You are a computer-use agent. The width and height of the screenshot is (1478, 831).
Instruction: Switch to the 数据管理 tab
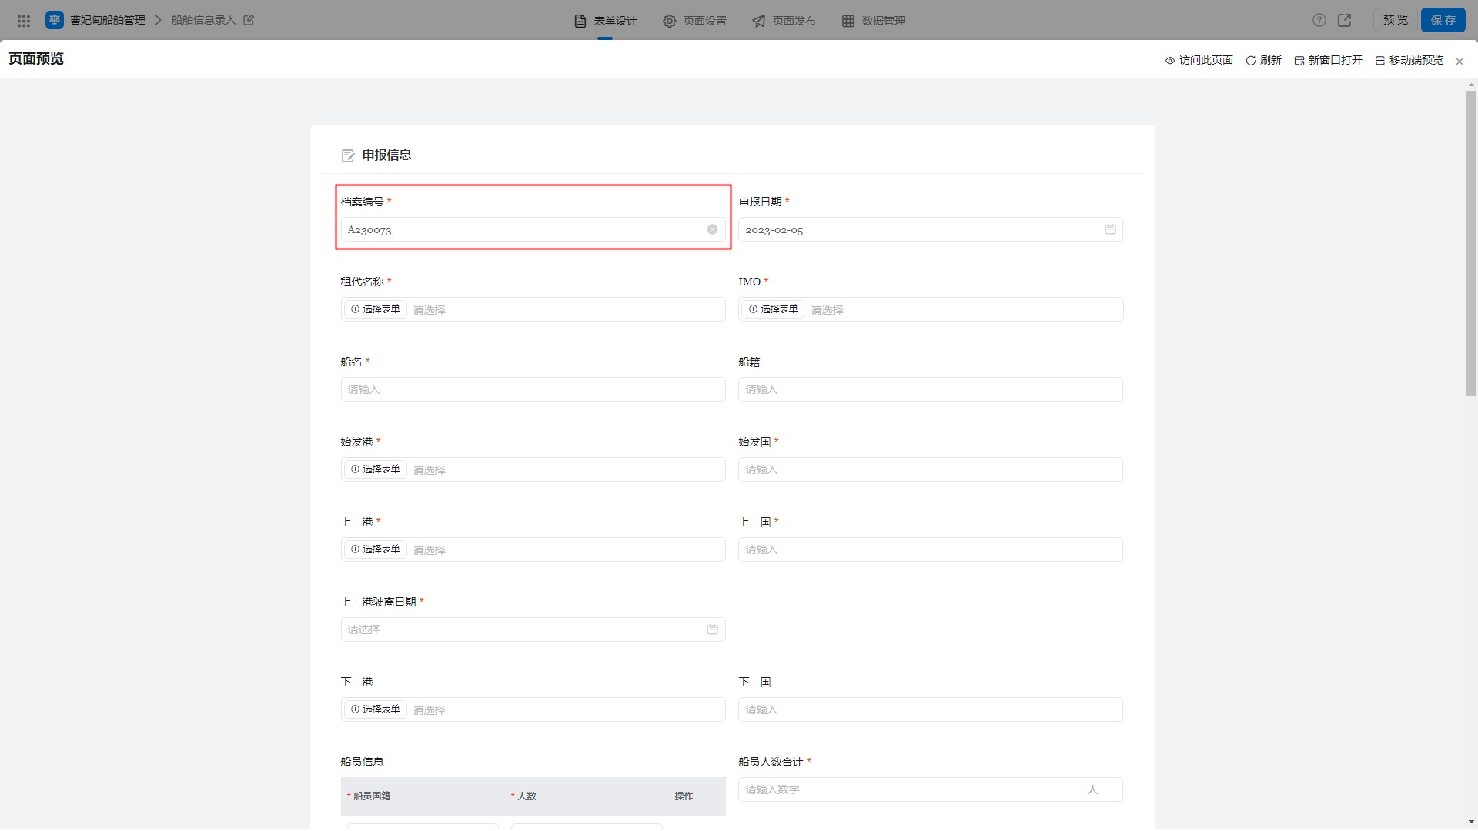tap(873, 21)
